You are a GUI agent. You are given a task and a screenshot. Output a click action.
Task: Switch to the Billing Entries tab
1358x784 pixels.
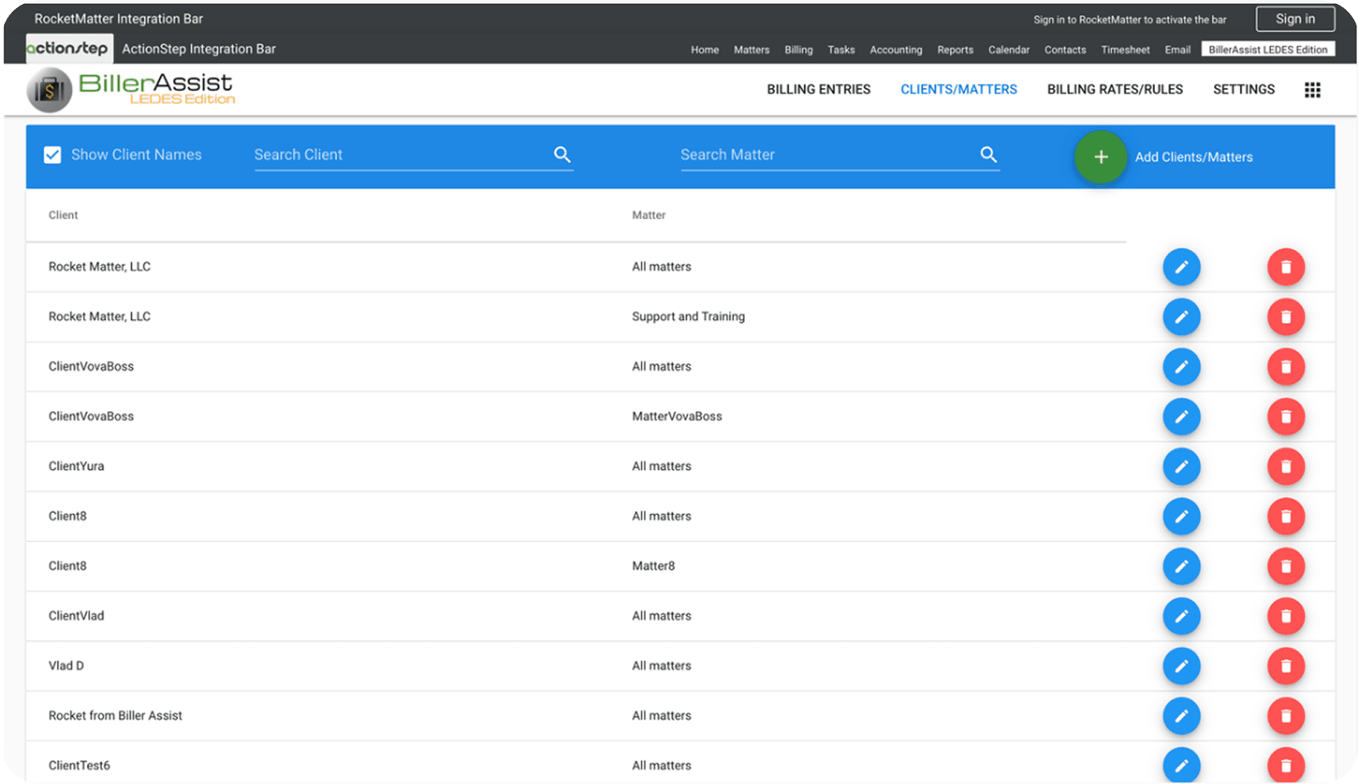[x=818, y=89]
